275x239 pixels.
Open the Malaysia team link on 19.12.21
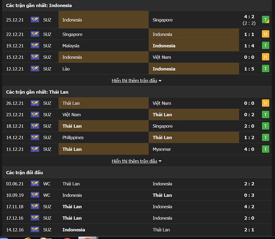click(71, 46)
